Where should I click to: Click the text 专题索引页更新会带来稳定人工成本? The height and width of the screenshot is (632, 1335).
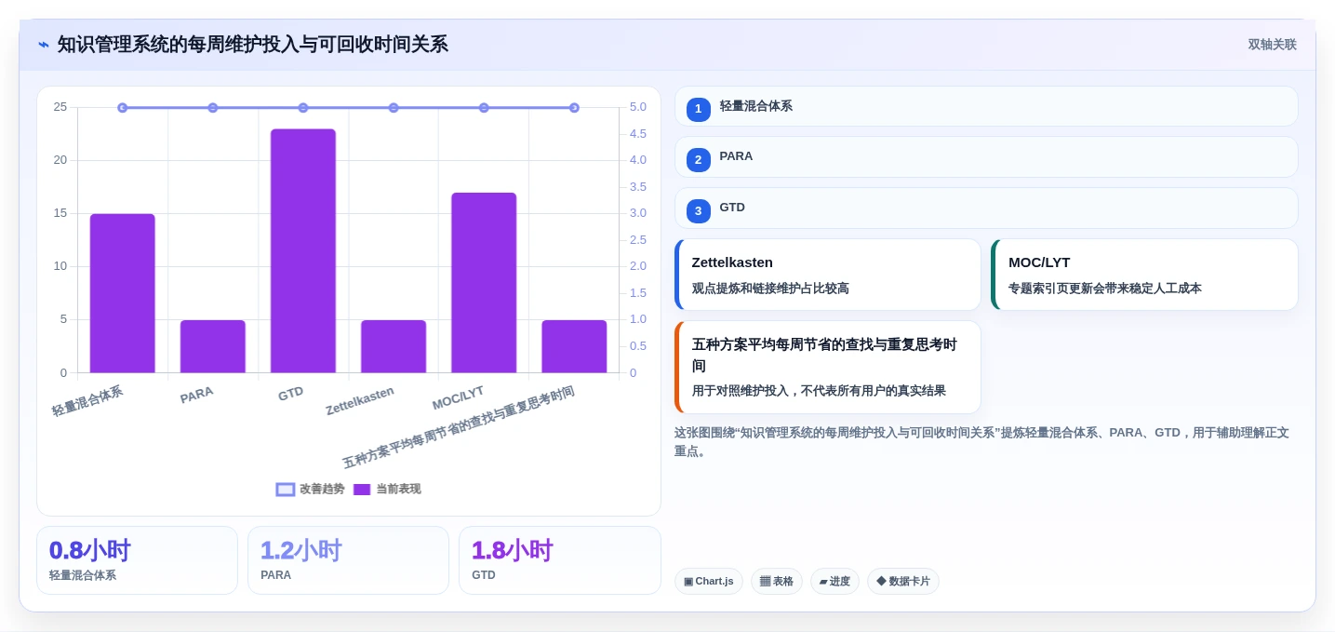(x=1105, y=289)
